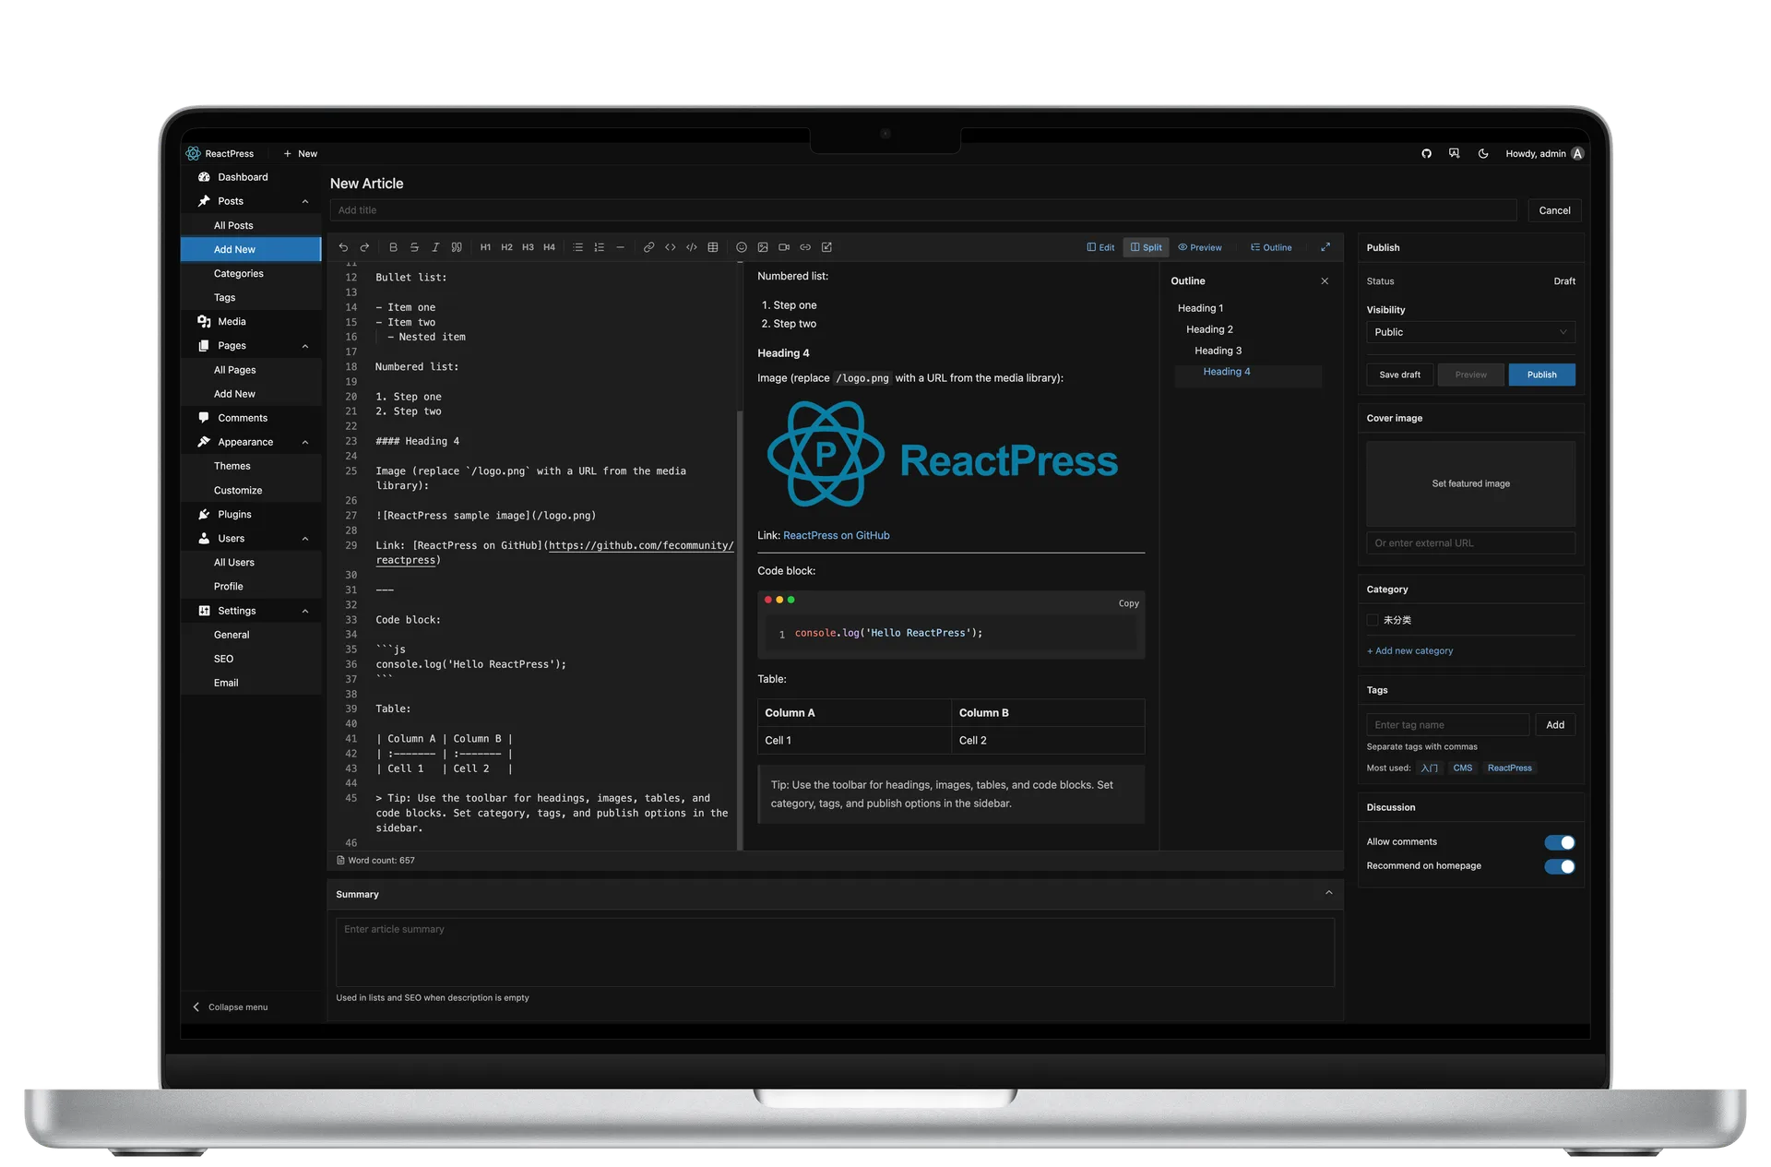Switch to Edit view mode

point(1100,247)
